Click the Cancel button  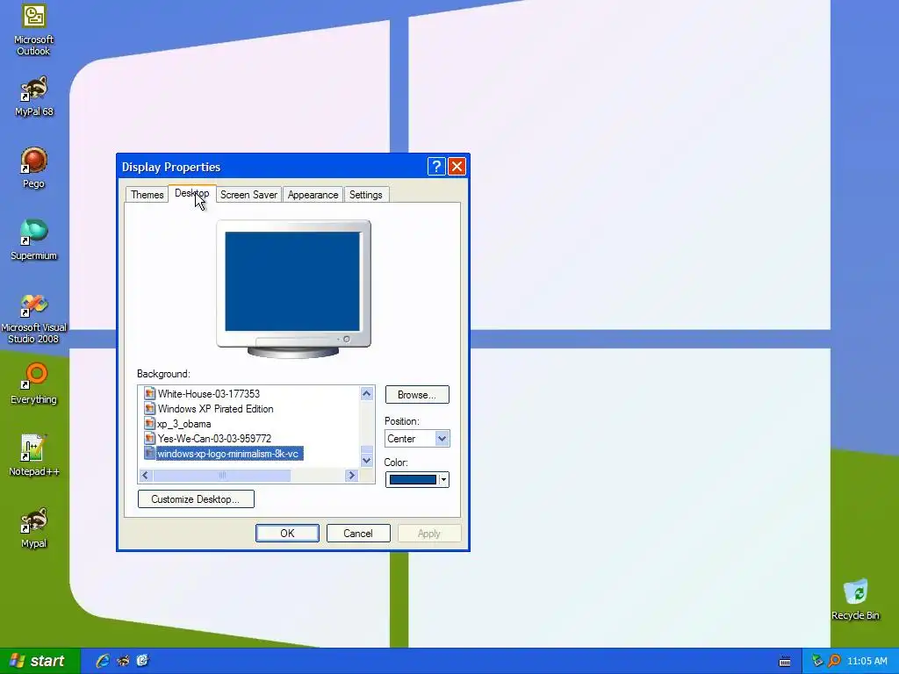(358, 534)
